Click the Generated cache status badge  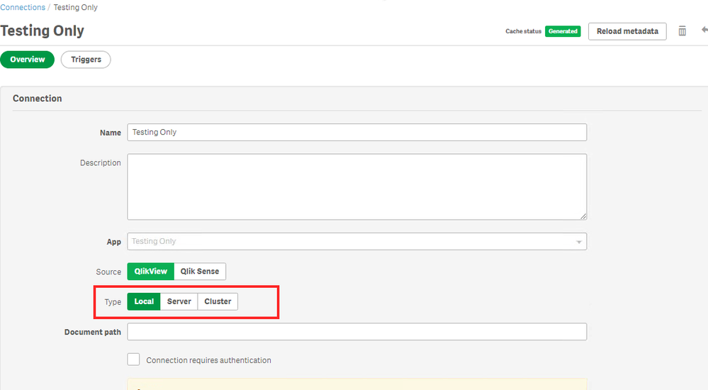click(563, 31)
